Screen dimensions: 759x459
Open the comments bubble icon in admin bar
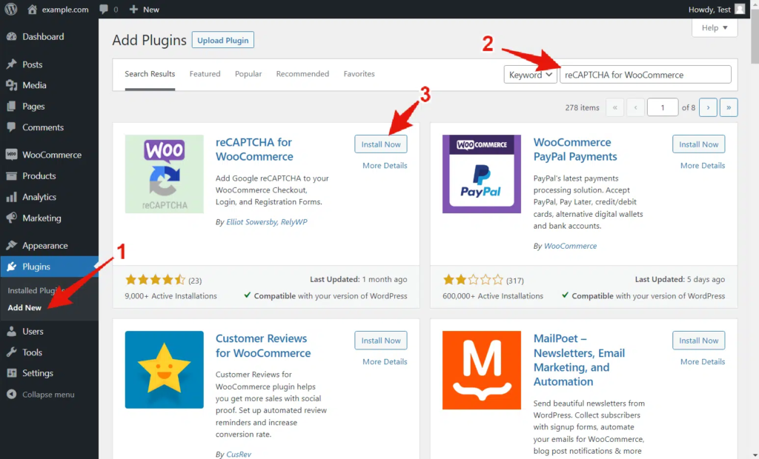click(x=103, y=10)
